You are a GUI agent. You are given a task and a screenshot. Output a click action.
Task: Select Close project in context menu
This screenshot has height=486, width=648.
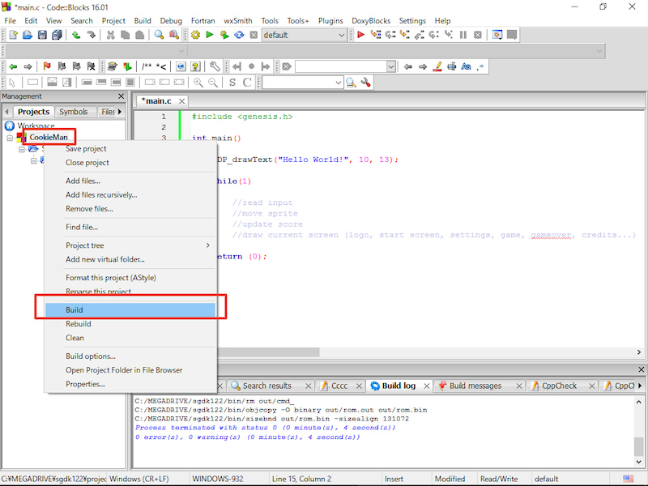[x=130, y=163]
